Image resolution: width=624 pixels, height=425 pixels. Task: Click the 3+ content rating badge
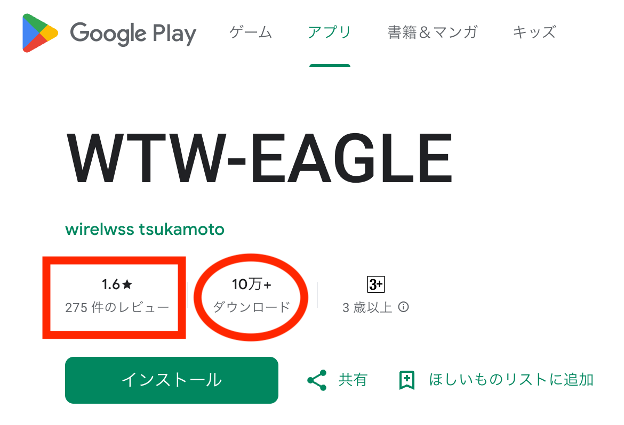tap(376, 284)
